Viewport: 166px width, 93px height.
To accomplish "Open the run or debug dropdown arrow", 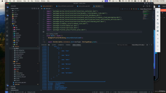I will 145,6.
